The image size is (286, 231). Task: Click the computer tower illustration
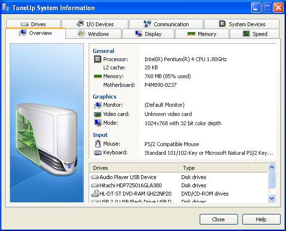[47, 139]
